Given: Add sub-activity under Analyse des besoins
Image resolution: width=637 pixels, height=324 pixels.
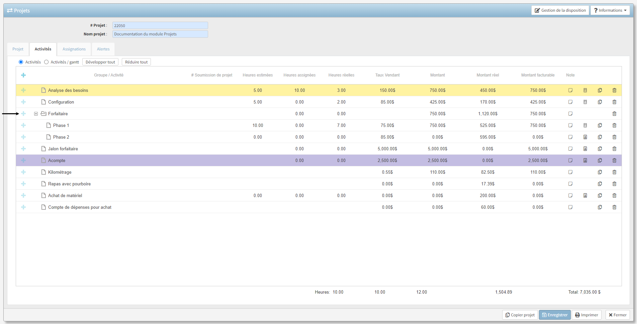Looking at the screenshot, I should [x=23, y=90].
